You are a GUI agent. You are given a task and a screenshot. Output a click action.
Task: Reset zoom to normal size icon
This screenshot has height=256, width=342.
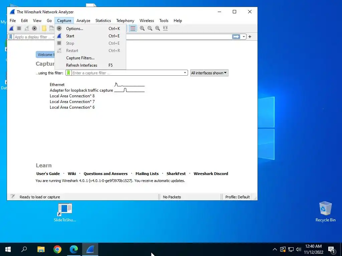coord(158,28)
